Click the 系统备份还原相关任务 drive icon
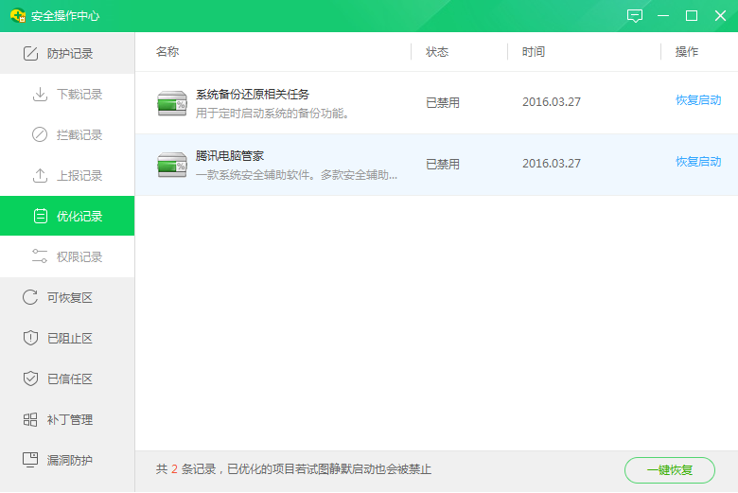 click(x=172, y=103)
